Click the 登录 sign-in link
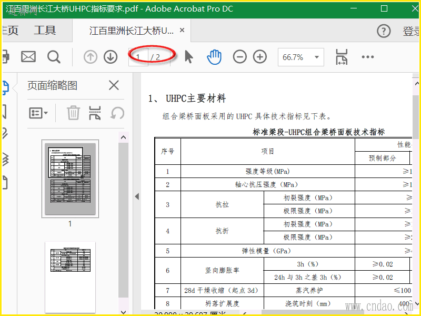 (x=411, y=31)
